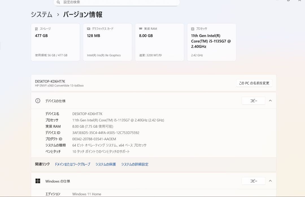
Task: Open システムの詳細設定 link
Action: [135, 164]
